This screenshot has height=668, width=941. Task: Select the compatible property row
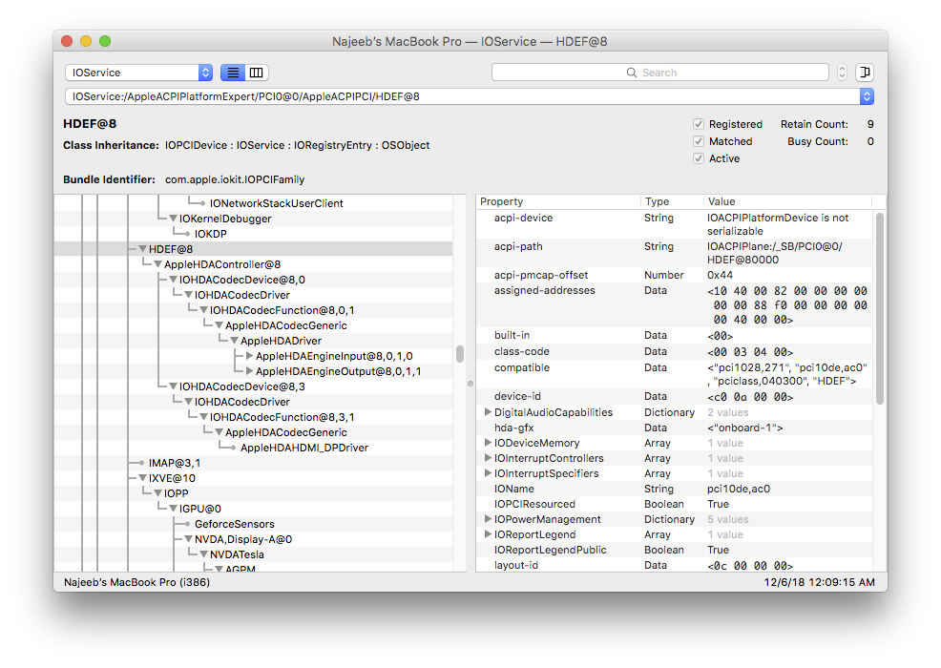pos(675,374)
